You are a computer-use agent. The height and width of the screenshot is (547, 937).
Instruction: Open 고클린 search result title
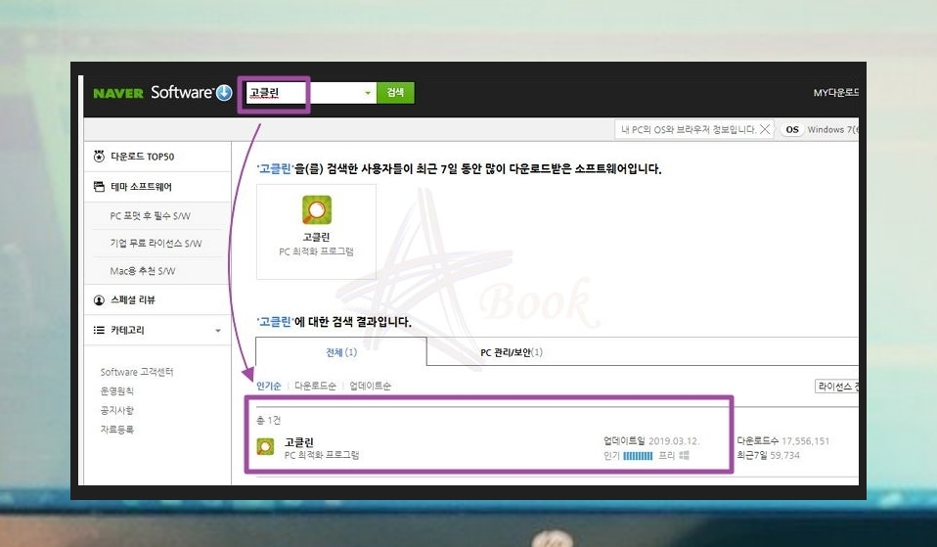(x=298, y=442)
